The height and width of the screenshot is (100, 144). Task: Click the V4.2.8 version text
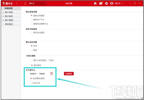coord(42,74)
